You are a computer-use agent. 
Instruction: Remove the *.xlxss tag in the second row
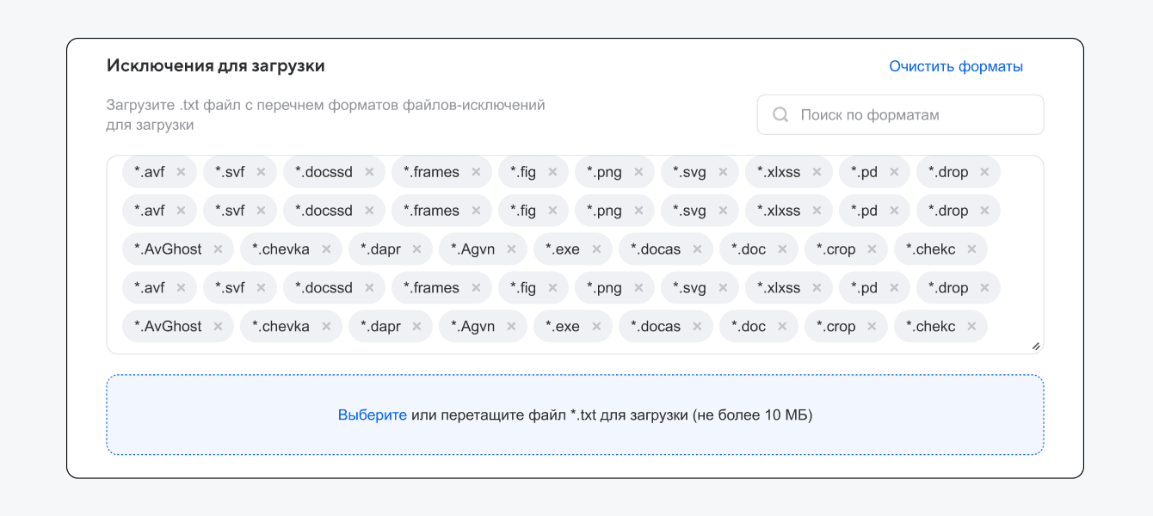[x=817, y=211]
